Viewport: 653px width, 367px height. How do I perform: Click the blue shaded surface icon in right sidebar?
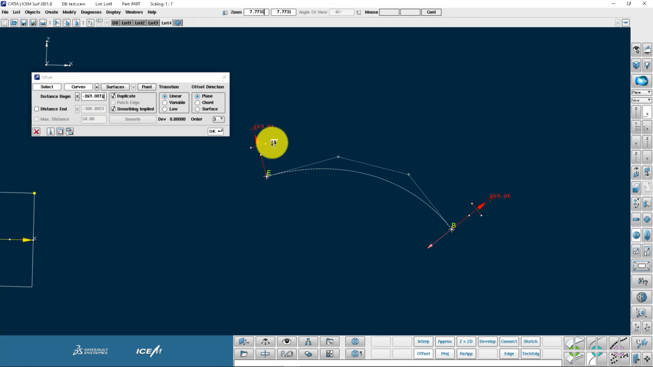coord(642,81)
